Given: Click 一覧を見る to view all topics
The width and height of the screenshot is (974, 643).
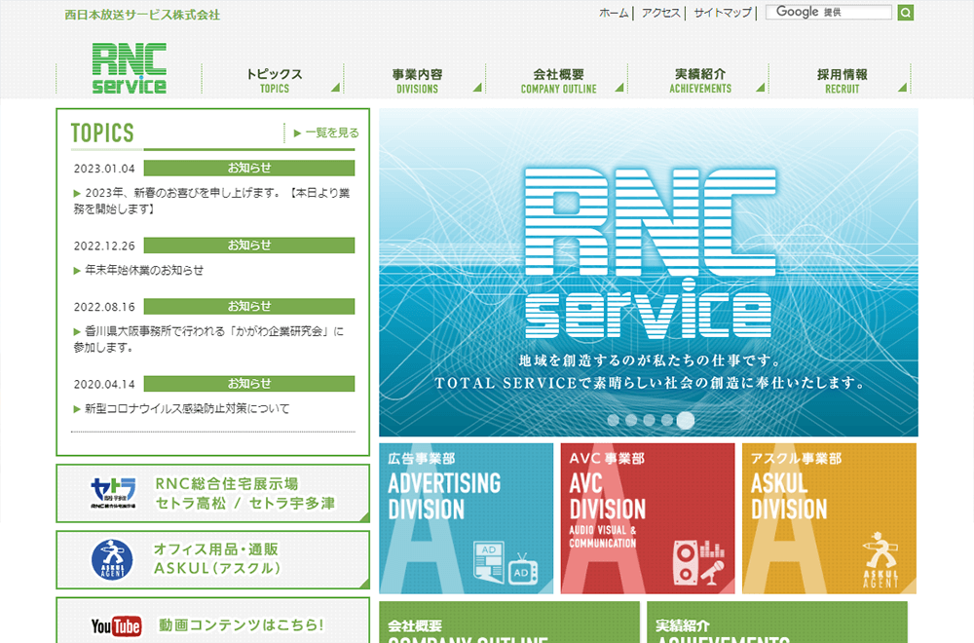Looking at the screenshot, I should point(332,132).
